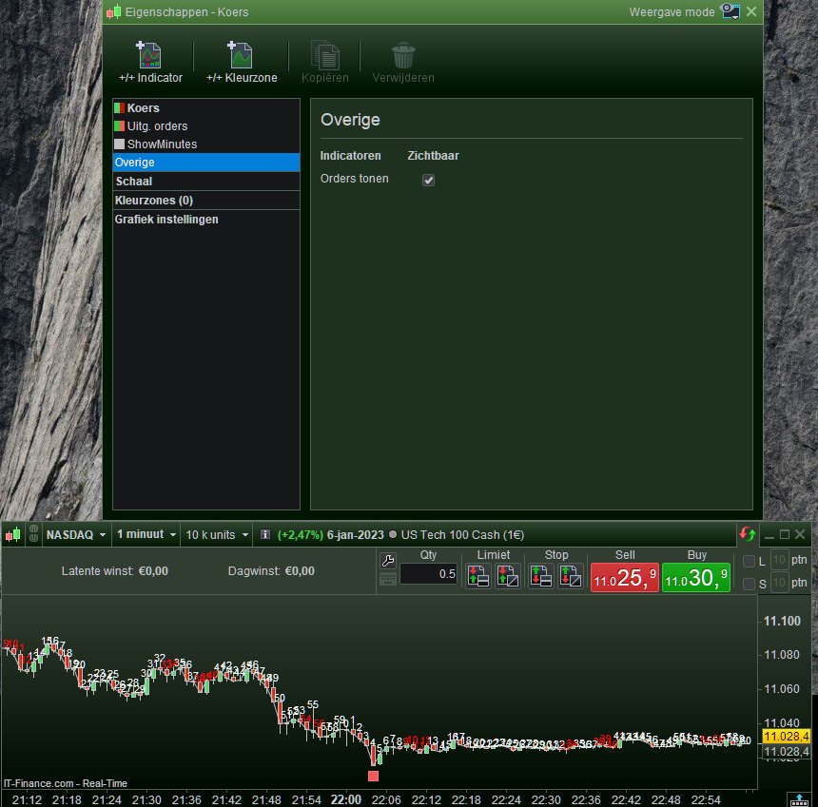
Task: Click the green Buy 11.030 button
Action: (696, 578)
